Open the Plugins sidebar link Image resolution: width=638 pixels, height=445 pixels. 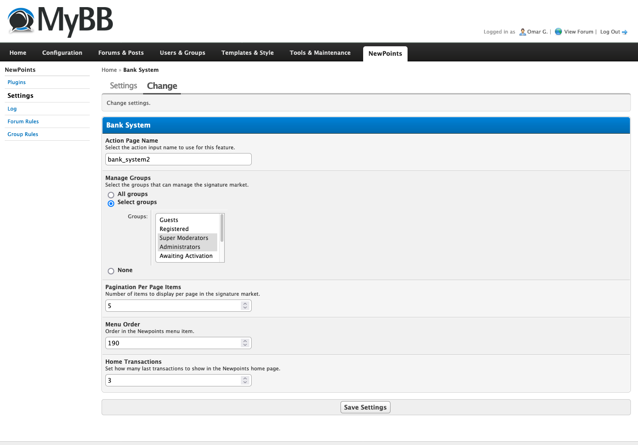pos(17,82)
